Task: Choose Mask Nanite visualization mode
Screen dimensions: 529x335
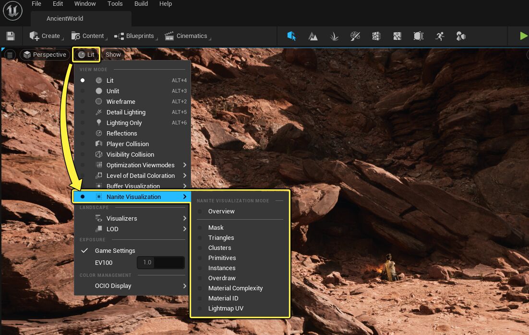Action: pyautogui.click(x=216, y=228)
